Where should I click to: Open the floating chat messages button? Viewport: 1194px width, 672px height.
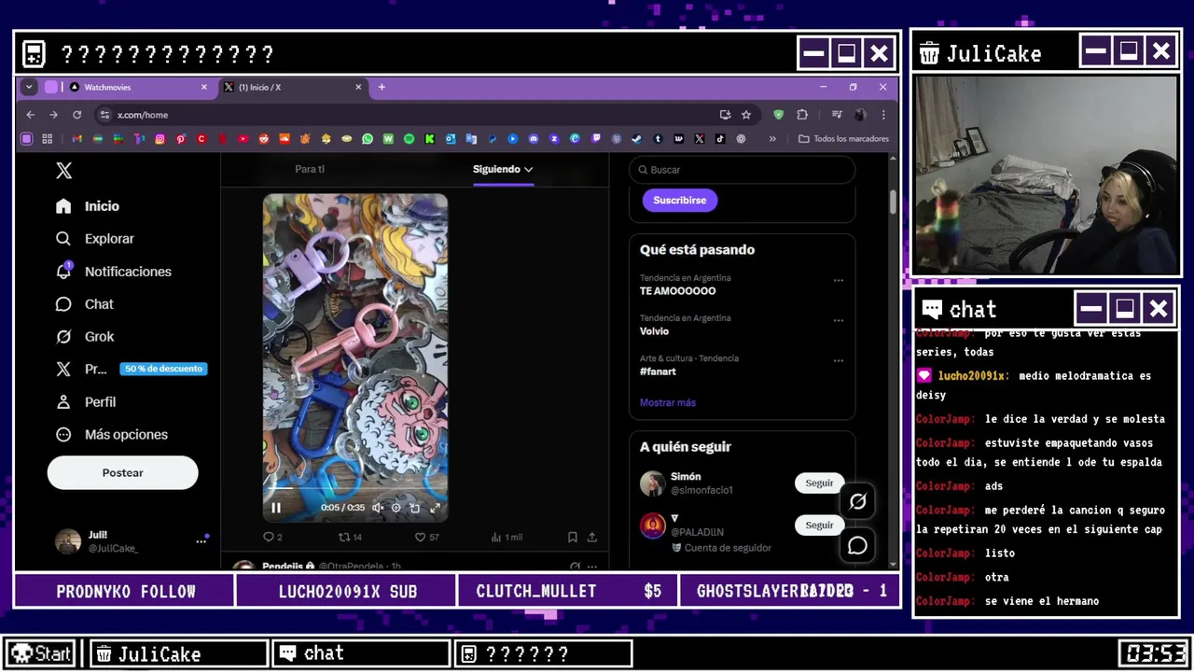pyautogui.click(x=857, y=545)
